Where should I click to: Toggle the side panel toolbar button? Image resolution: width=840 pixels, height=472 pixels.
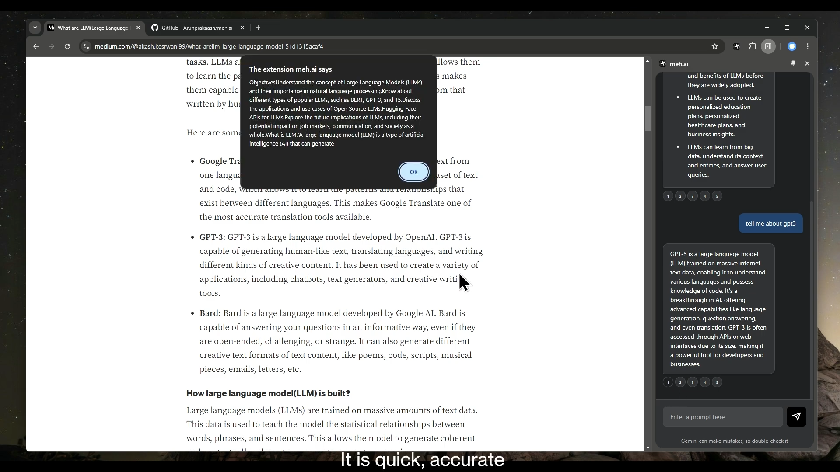coord(768,46)
